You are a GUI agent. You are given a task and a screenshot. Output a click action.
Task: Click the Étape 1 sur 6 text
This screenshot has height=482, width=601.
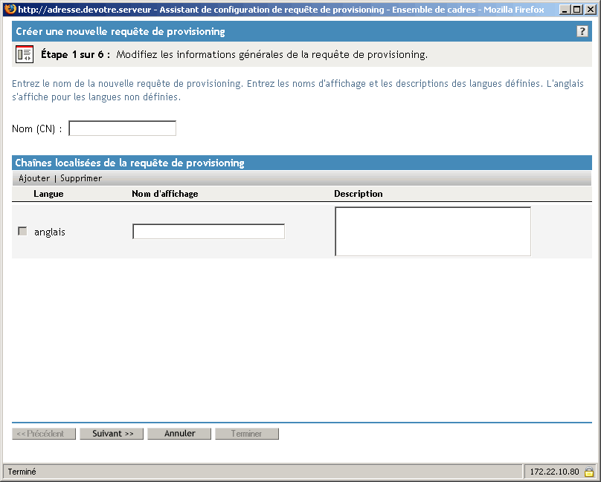tap(76, 55)
